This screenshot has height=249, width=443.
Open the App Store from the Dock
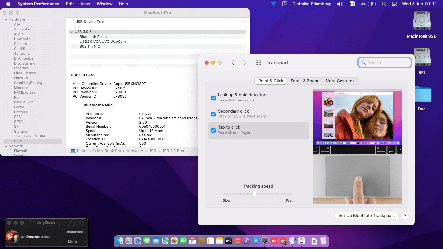tap(256, 241)
